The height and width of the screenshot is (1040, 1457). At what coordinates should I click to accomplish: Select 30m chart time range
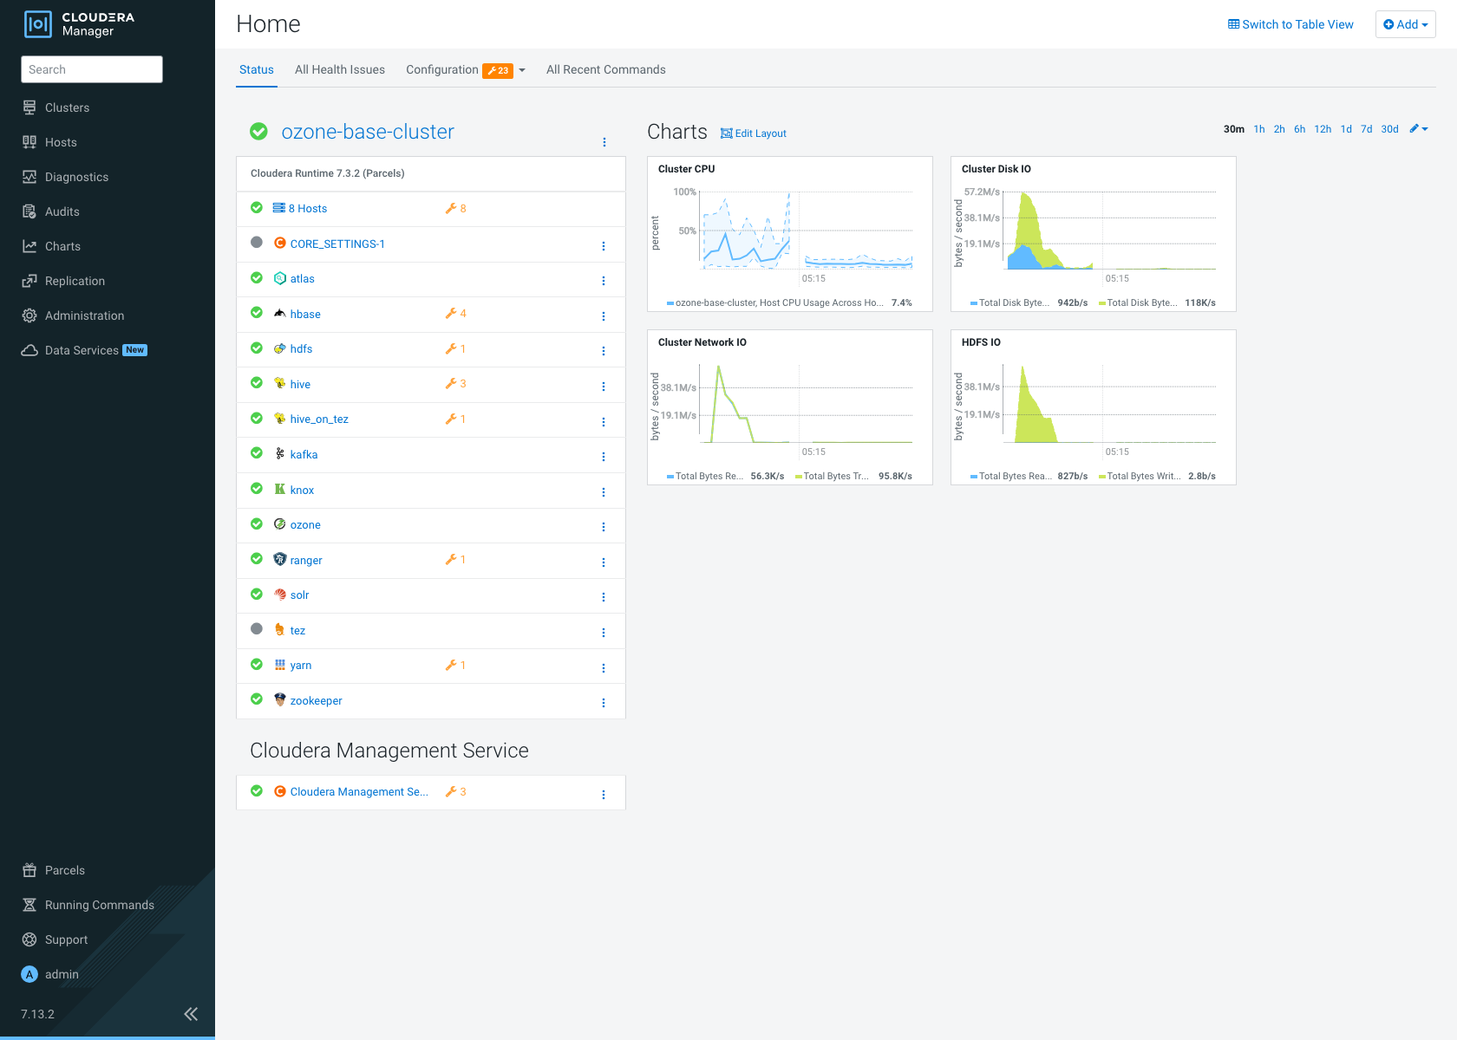pyautogui.click(x=1234, y=129)
